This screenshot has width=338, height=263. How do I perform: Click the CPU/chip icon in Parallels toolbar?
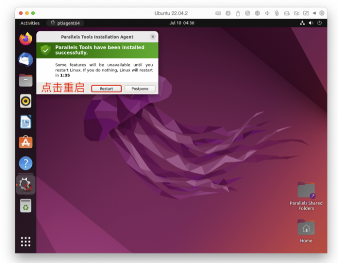point(228,13)
